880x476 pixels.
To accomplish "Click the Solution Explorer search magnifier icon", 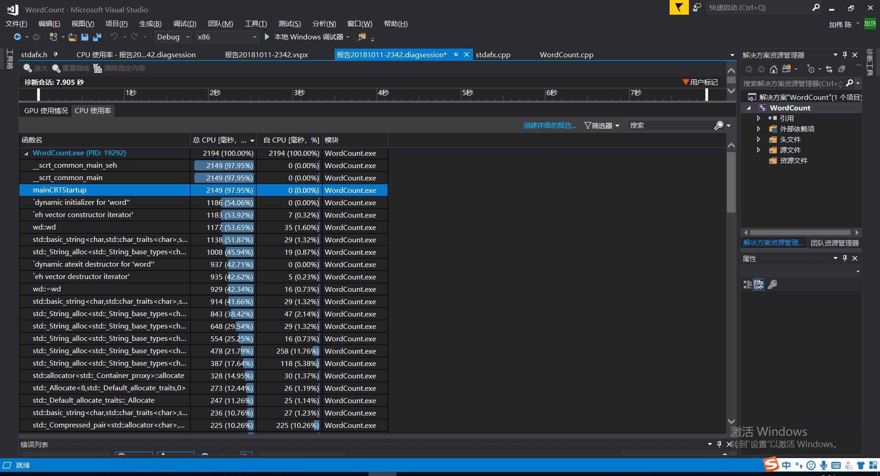I will pyautogui.click(x=849, y=83).
